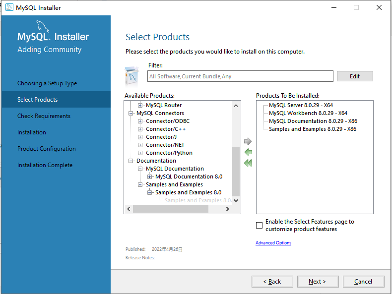The height and width of the screenshot is (294, 392).
Task: Click the green remove-product left arrow
Action: click(248, 152)
